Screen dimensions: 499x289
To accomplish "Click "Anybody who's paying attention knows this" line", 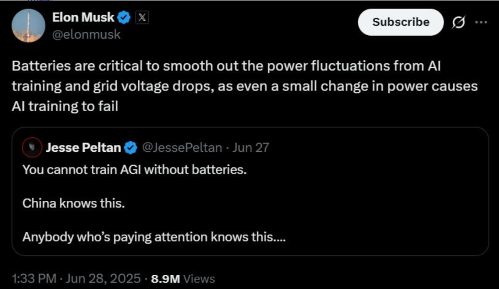I will tap(154, 237).
